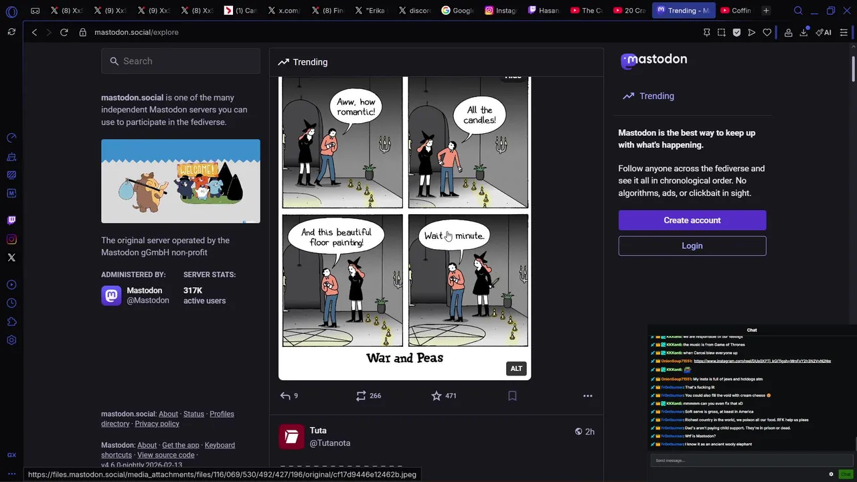Open the Easy setup sliders icon

pyautogui.click(x=844, y=32)
